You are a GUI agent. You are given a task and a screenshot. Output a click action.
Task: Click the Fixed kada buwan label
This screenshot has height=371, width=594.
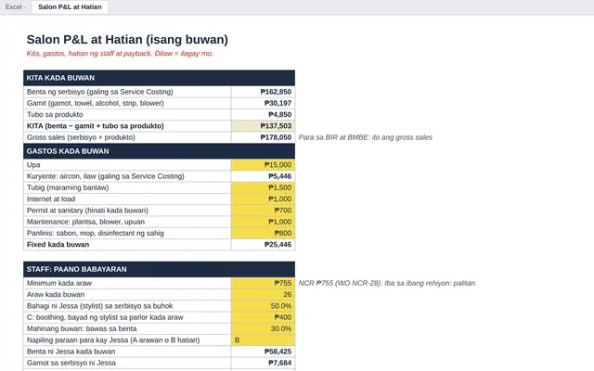click(127, 244)
